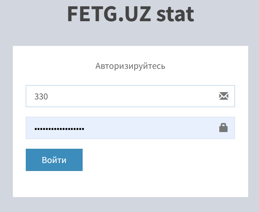Click the white panel area below Войти
This screenshot has width=259, height=212.
[130, 184]
